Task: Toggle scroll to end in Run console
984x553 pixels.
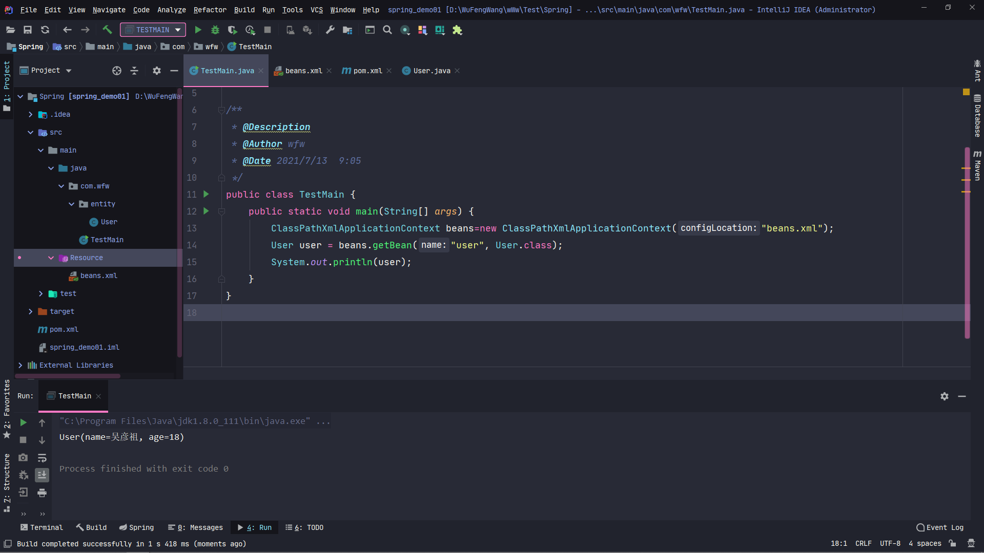Action: point(42,475)
